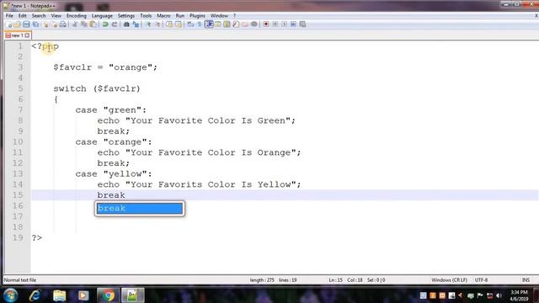Toggle Word Wrap in the toolbar
This screenshot has width=539, height=303.
coord(189,24)
